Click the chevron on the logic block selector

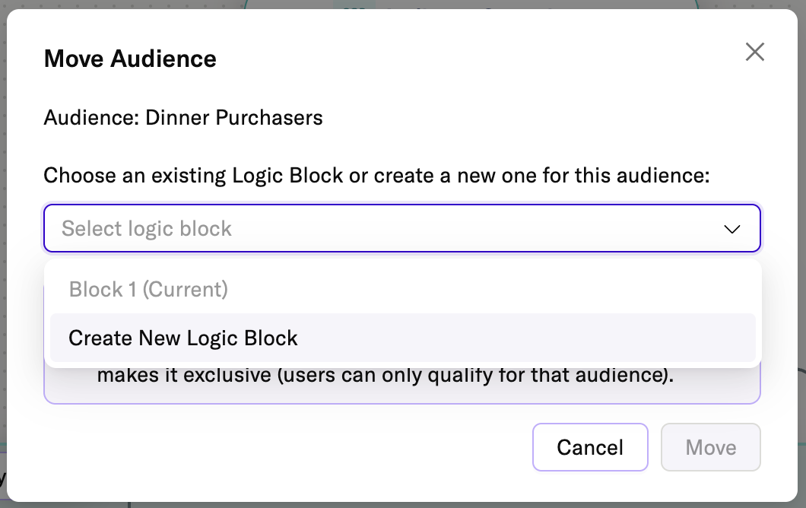[731, 228]
